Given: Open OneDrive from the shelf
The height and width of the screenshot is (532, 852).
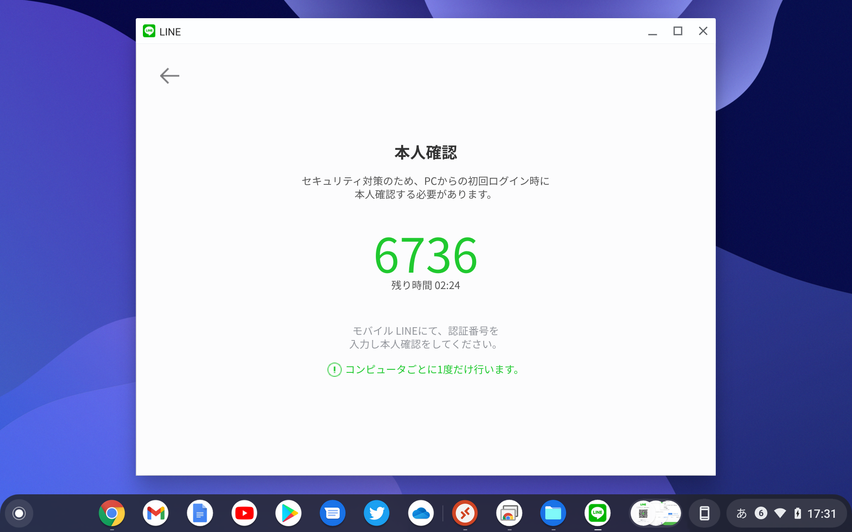Looking at the screenshot, I should 421,513.
